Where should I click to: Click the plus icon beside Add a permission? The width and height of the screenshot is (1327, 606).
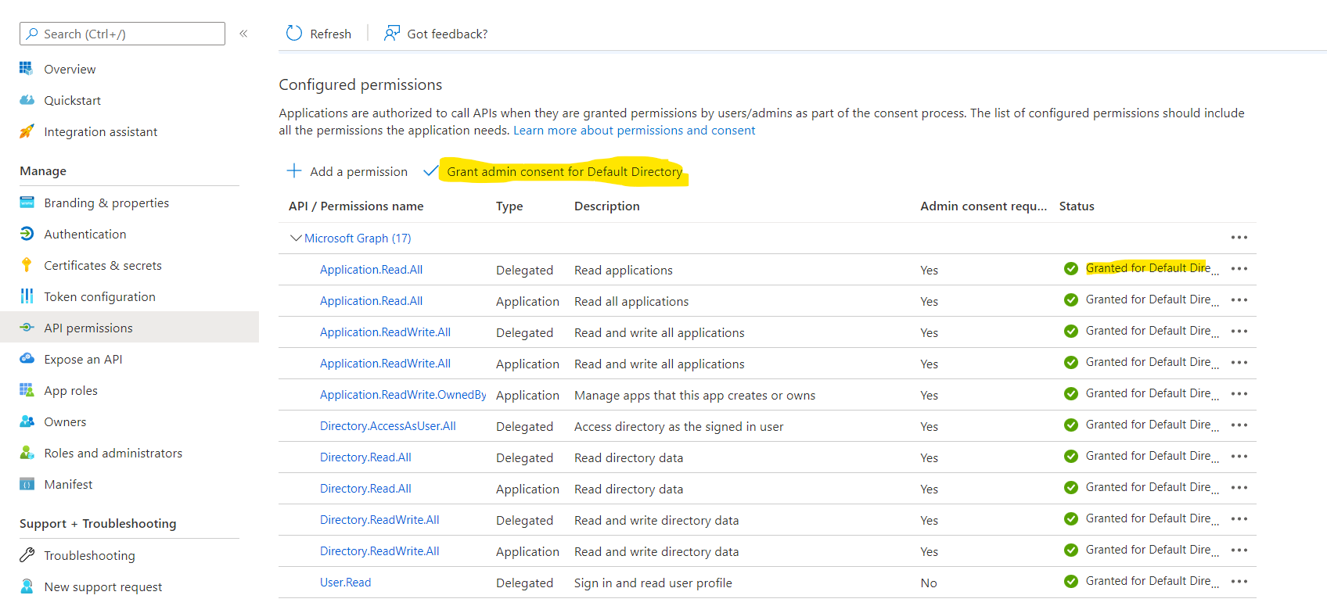[294, 171]
